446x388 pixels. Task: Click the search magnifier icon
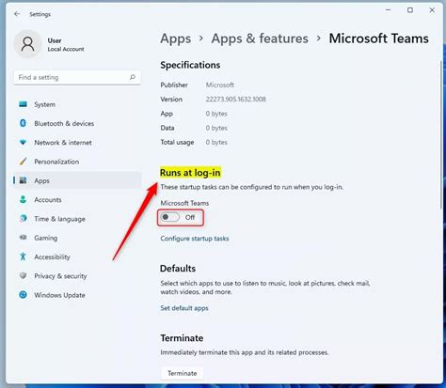point(133,77)
